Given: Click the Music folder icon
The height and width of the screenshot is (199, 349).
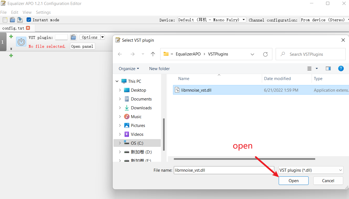Looking at the screenshot, I should point(127,117).
